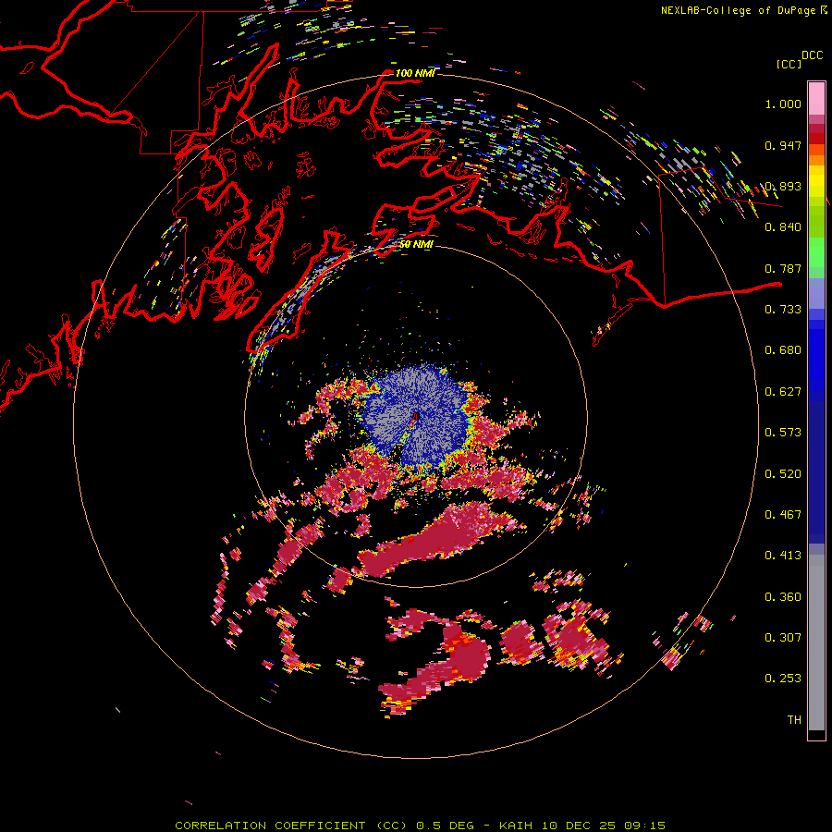Click the DCC label above color scale

coord(812,55)
